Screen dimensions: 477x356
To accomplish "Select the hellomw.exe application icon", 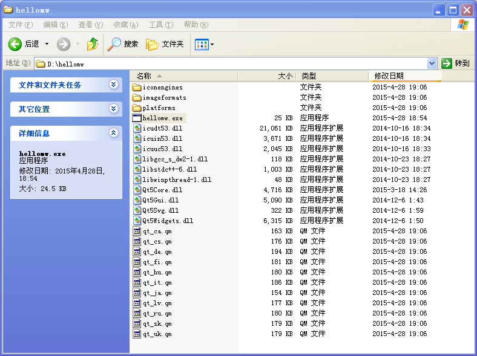I will [137, 118].
